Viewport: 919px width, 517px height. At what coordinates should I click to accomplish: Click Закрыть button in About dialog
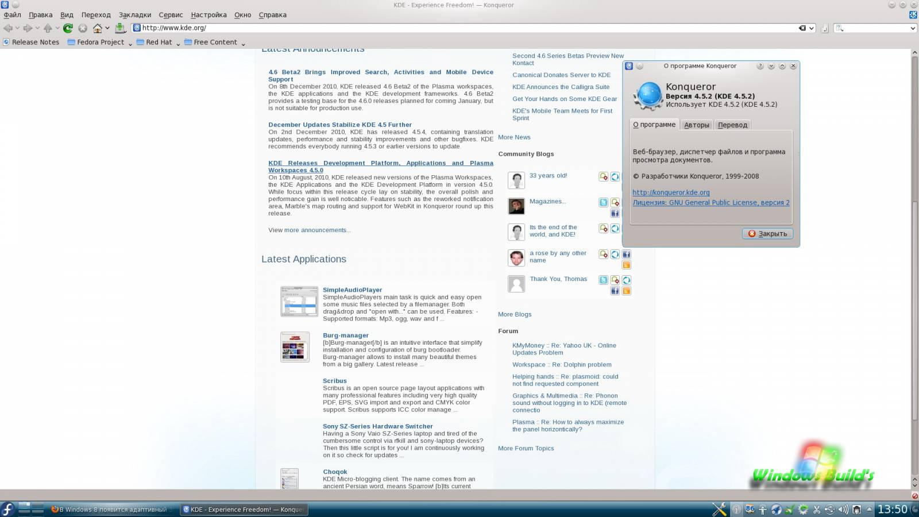[768, 234]
